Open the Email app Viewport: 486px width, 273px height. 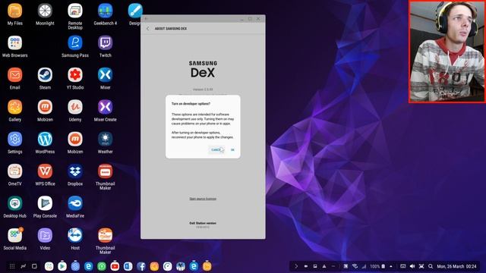click(15, 75)
